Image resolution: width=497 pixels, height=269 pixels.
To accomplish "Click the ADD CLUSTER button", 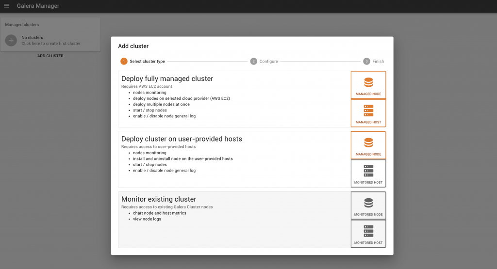I will click(50, 56).
